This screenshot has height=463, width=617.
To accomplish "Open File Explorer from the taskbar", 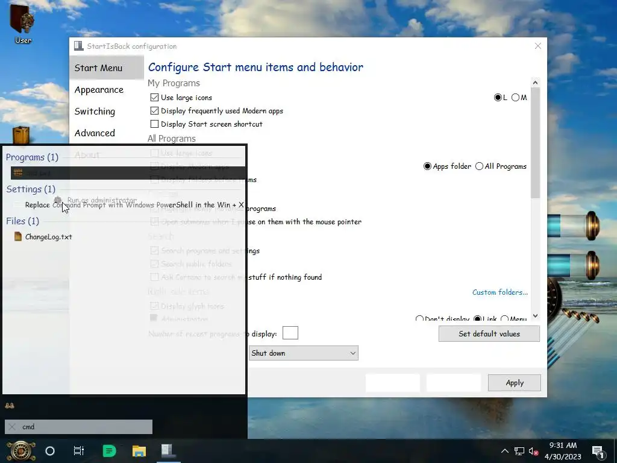I will (x=139, y=451).
